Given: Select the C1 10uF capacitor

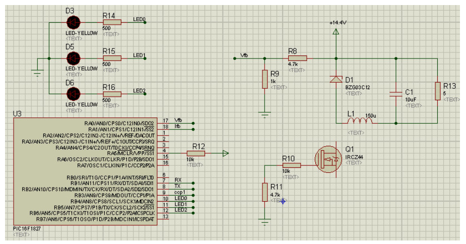Looking at the screenshot, I should [395, 93].
